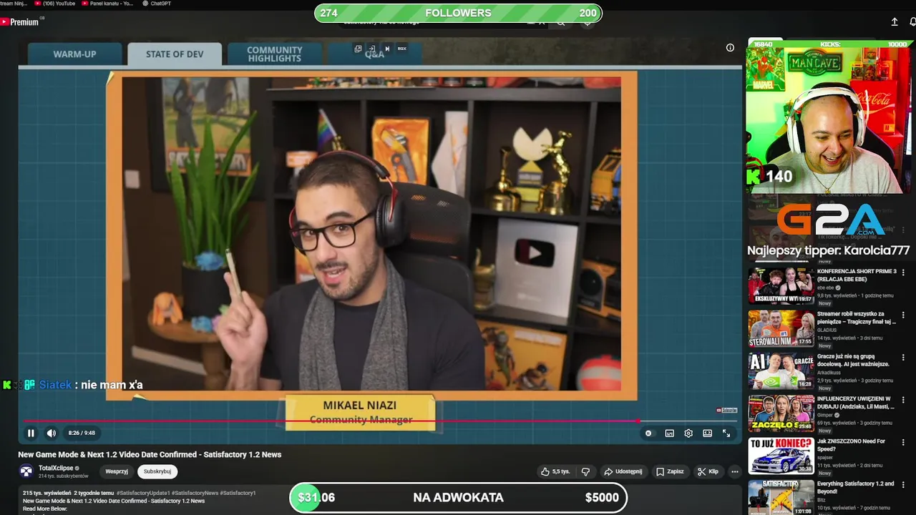
Task: Open the #Satisfactory1 hashtag
Action: (x=238, y=493)
